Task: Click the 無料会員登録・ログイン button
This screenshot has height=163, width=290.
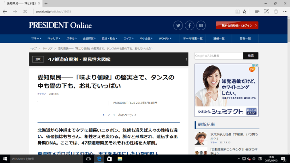Action: [x=237, y=25]
